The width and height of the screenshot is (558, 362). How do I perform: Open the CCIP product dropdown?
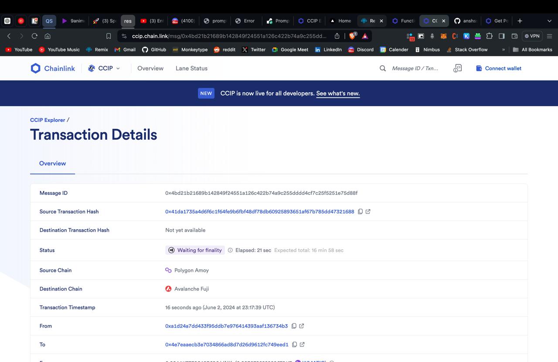pos(104,68)
